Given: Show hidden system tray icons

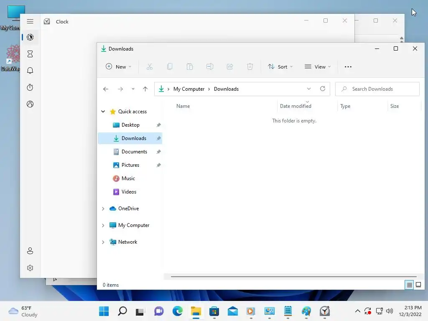Looking at the screenshot, I should [x=358, y=311].
